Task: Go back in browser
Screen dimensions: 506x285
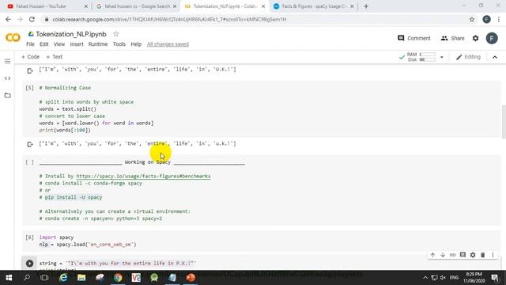Action: pos(8,19)
